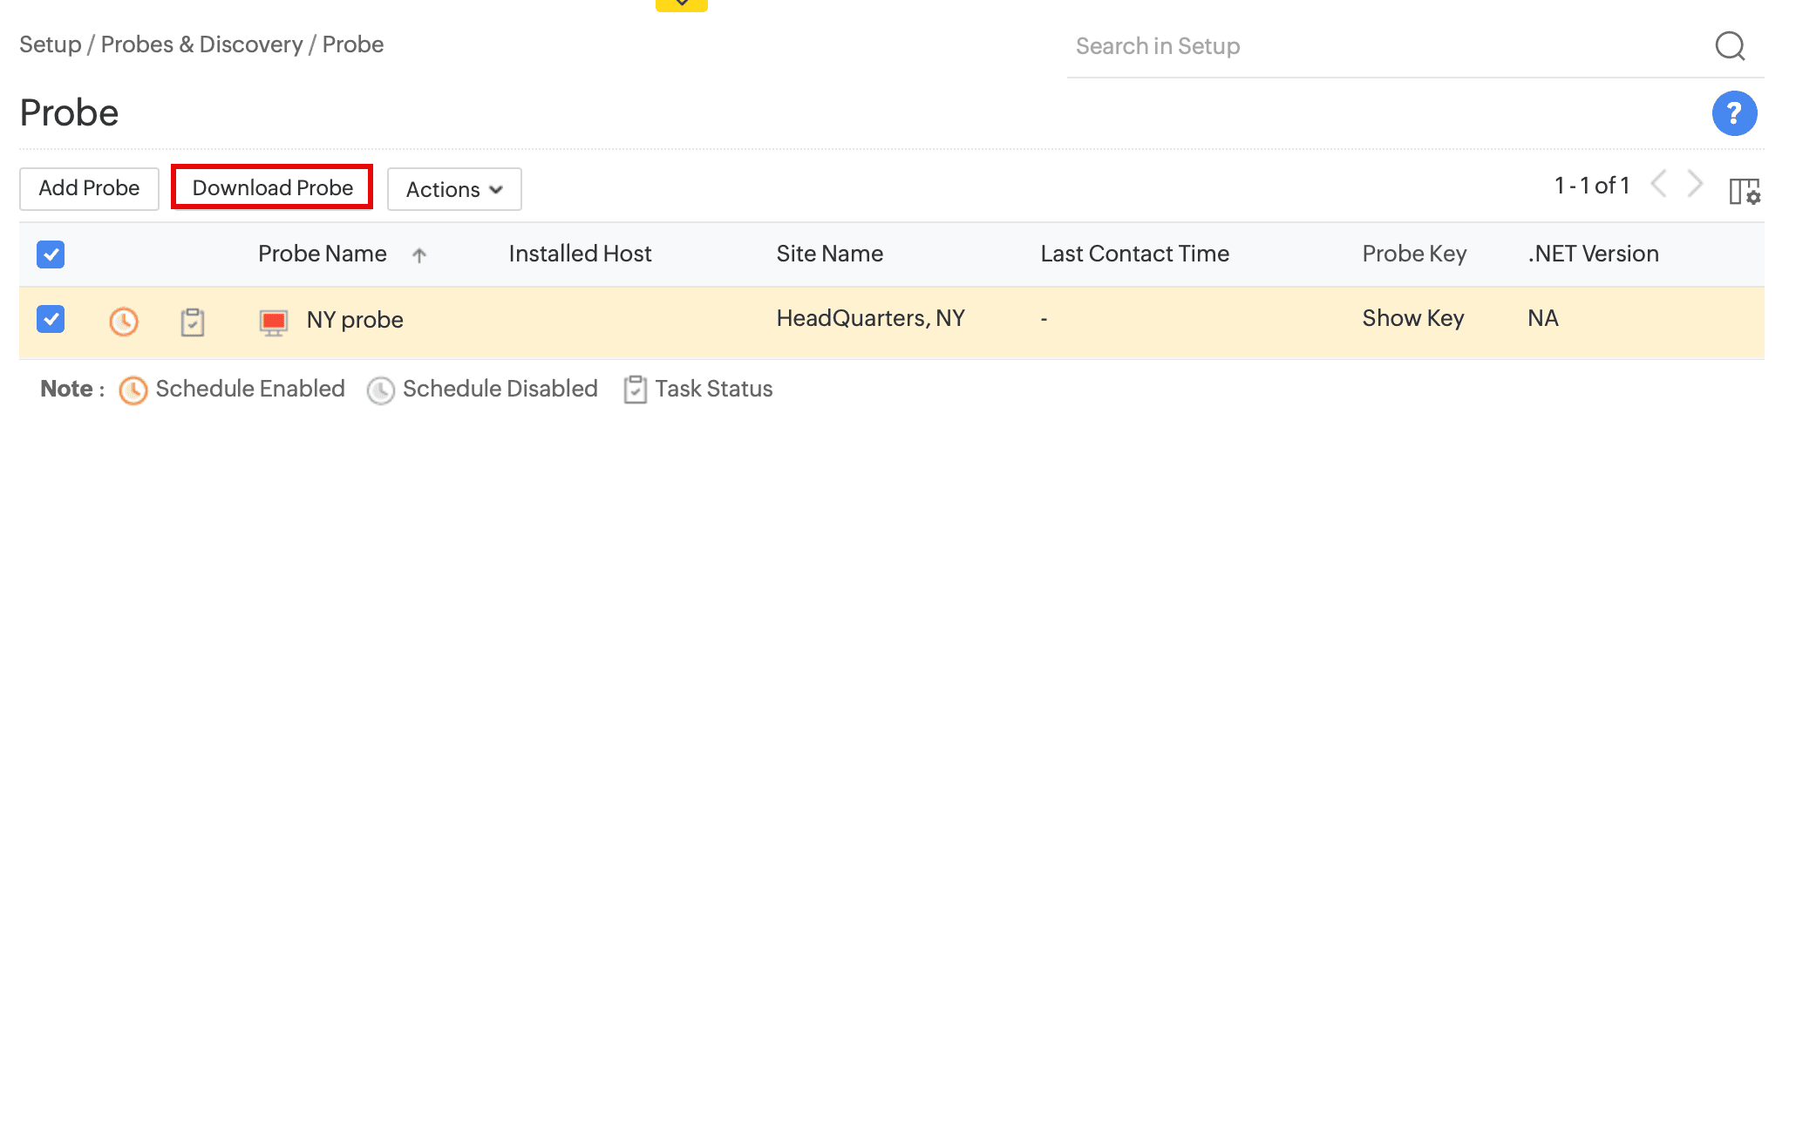Click the Download Probe button
Screen dimensions: 1796x1126
(272, 188)
